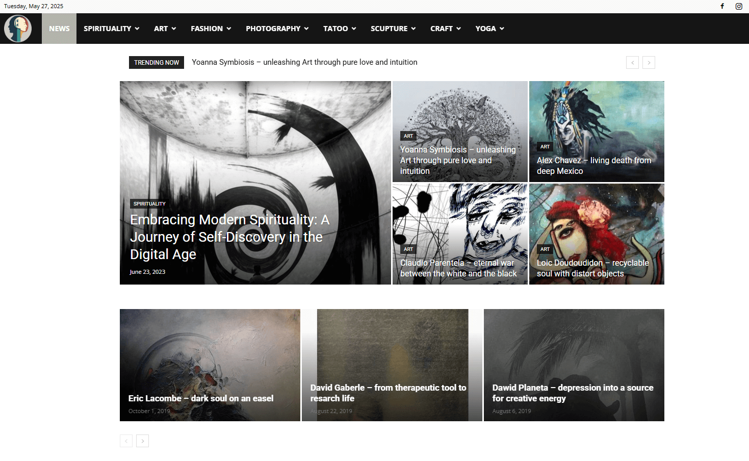Open the News menu item
The image size is (749, 461).
[x=59, y=29]
